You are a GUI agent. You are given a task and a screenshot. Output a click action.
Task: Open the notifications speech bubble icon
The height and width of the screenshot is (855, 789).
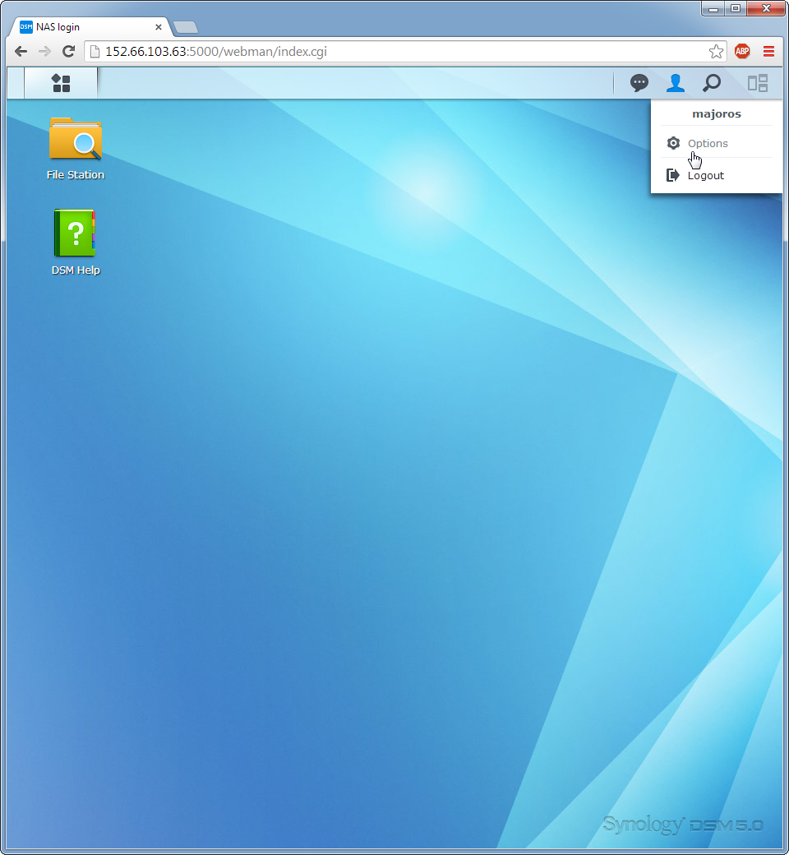tap(639, 83)
